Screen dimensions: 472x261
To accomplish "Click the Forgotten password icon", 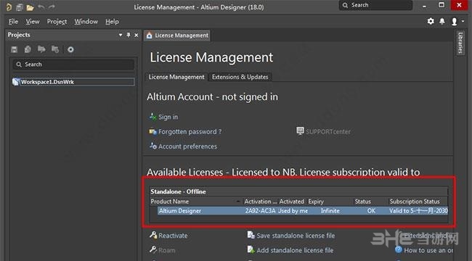I will point(153,131).
